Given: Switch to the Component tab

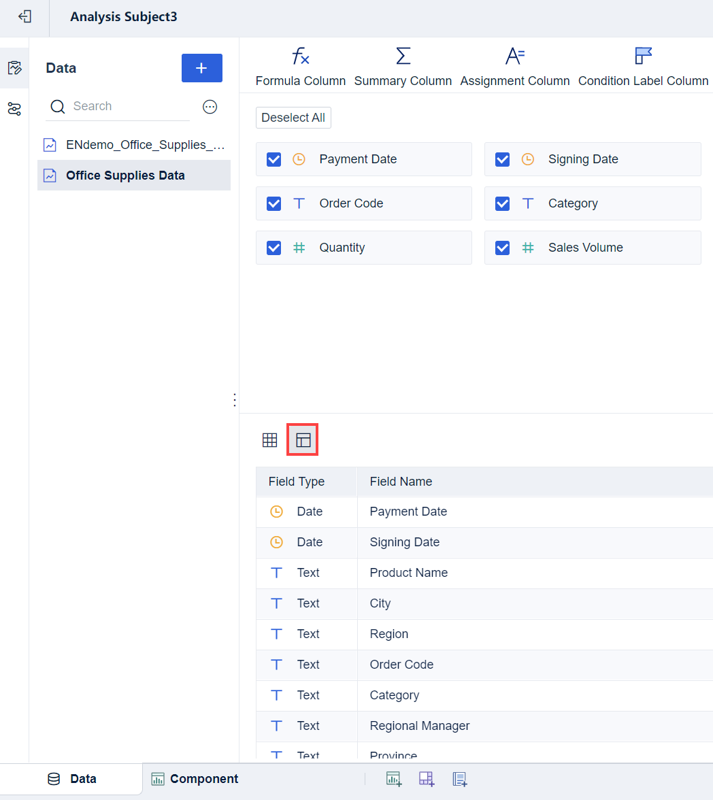Looking at the screenshot, I should tap(195, 778).
